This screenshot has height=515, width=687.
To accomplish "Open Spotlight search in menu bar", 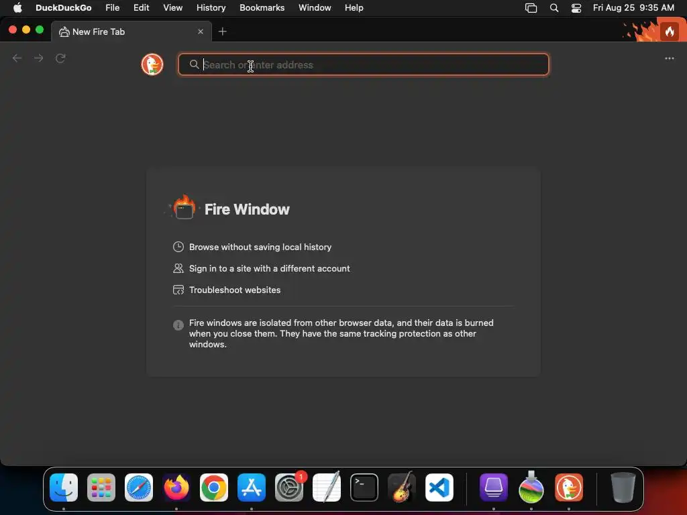I will tap(554, 8).
